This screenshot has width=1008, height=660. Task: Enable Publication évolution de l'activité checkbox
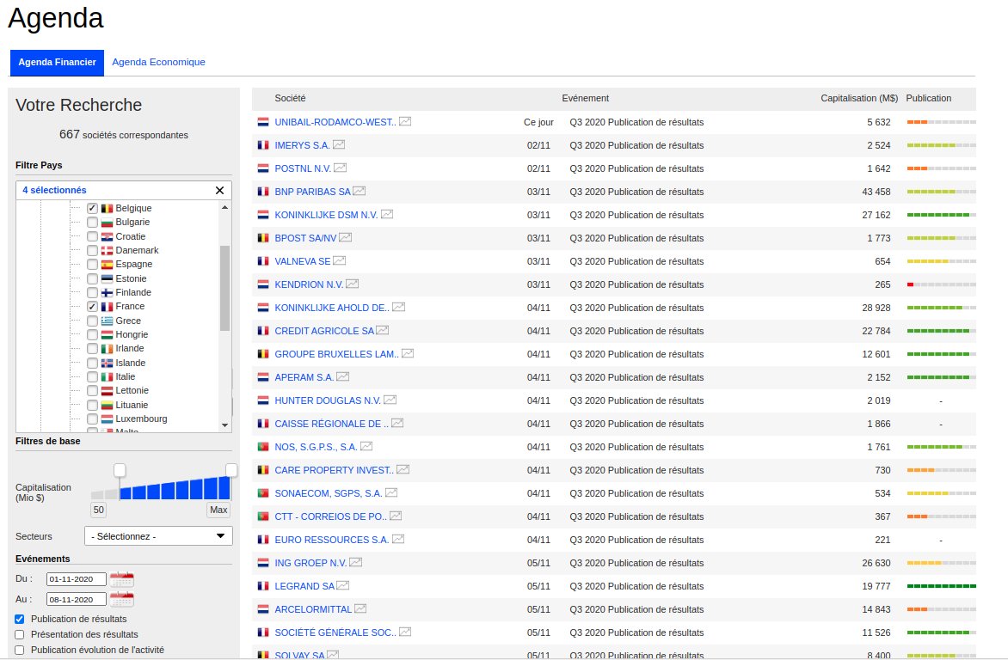[x=19, y=650]
